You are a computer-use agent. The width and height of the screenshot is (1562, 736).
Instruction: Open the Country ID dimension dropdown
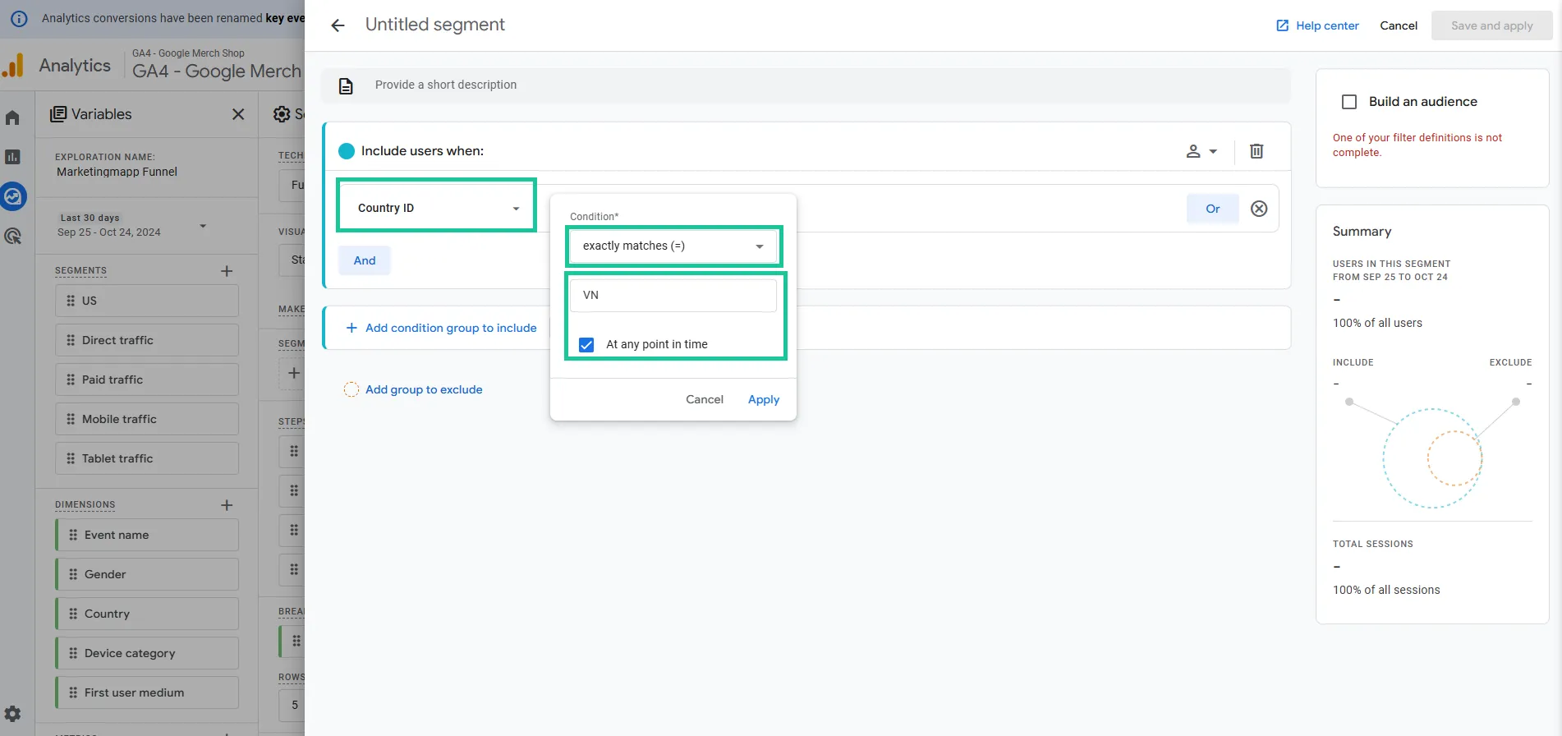(437, 208)
